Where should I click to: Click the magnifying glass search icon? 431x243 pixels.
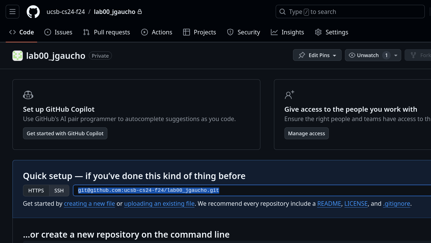283,12
